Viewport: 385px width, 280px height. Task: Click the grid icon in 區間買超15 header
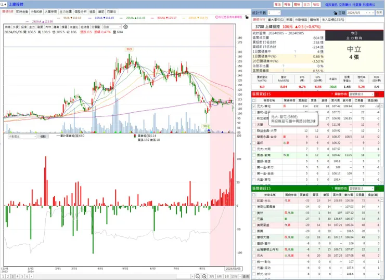pos(377,94)
